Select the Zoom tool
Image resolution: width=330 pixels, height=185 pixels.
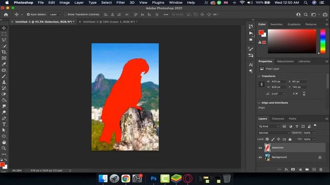(x=4, y=149)
